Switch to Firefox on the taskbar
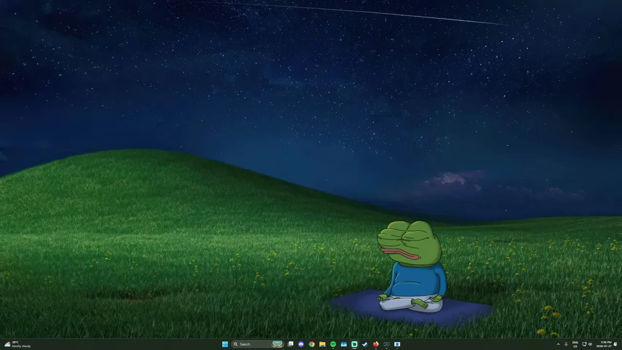The height and width of the screenshot is (350, 622). [x=376, y=344]
